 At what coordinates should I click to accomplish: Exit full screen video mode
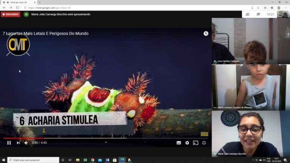[204, 143]
